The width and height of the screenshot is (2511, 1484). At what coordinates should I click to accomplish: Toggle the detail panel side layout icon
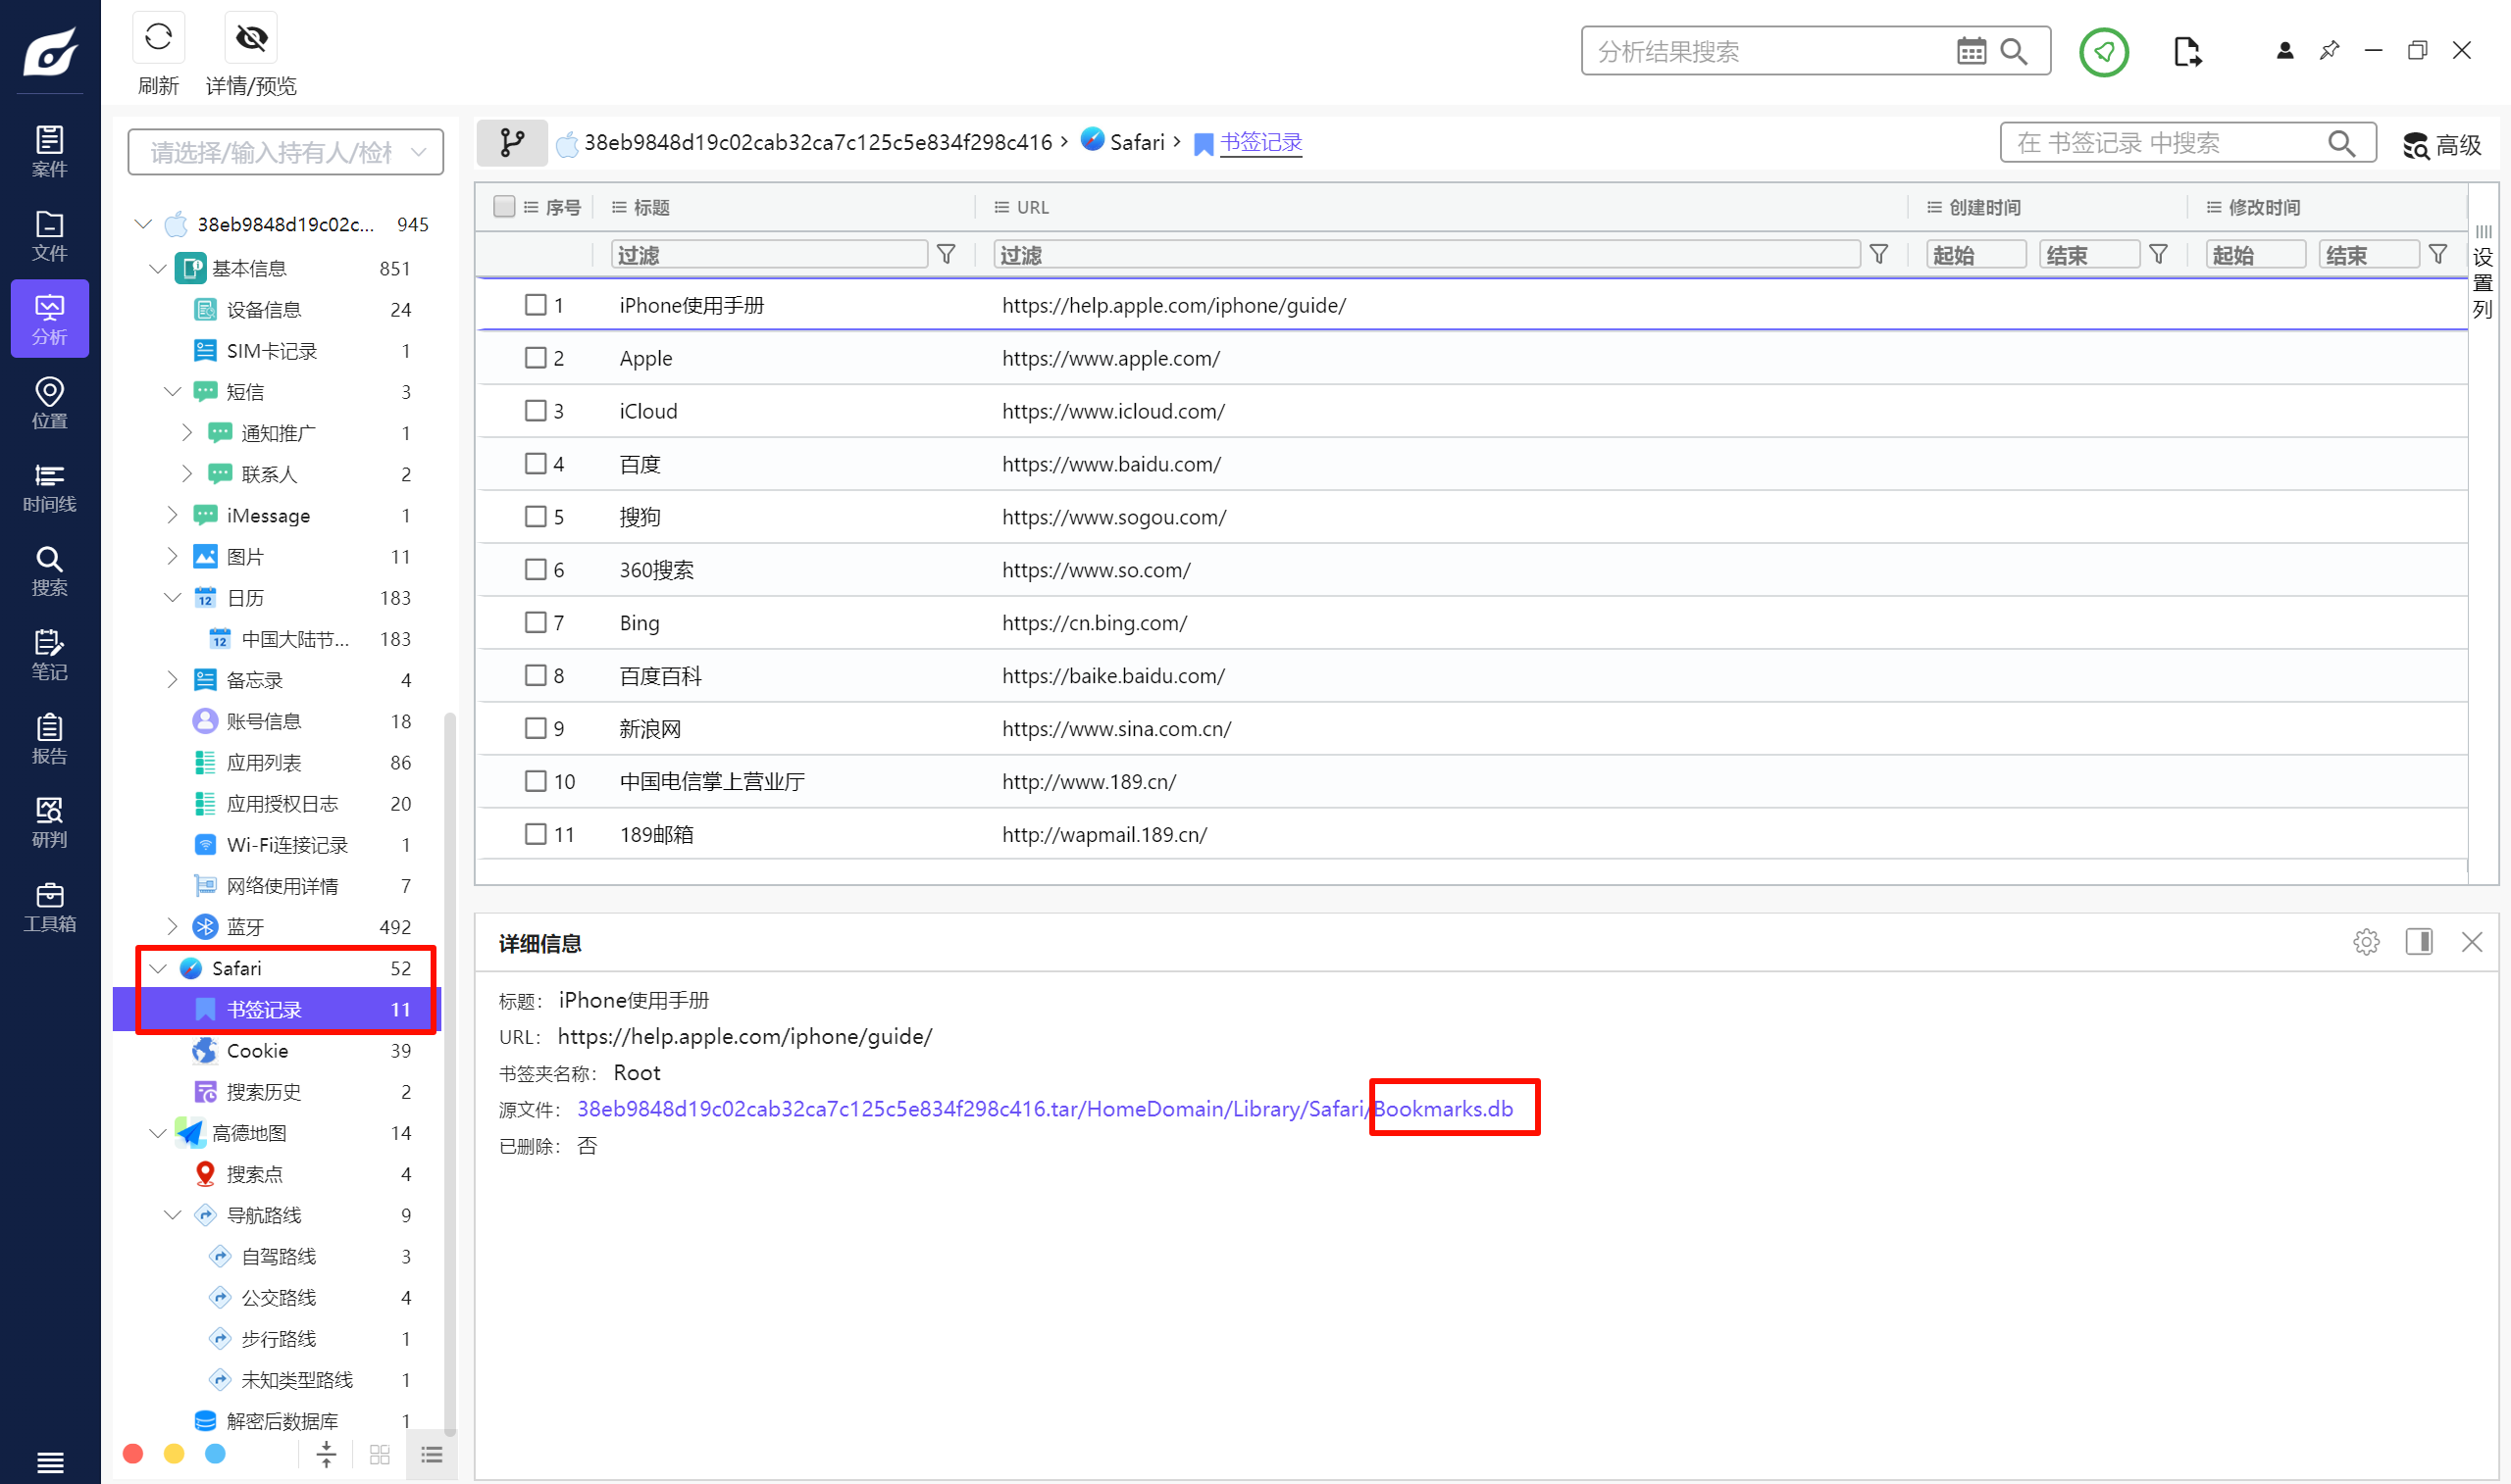[x=2419, y=942]
